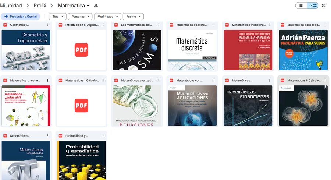Select file name 'Matematica para todo...'
The image size is (331, 180).
pos(304,25)
